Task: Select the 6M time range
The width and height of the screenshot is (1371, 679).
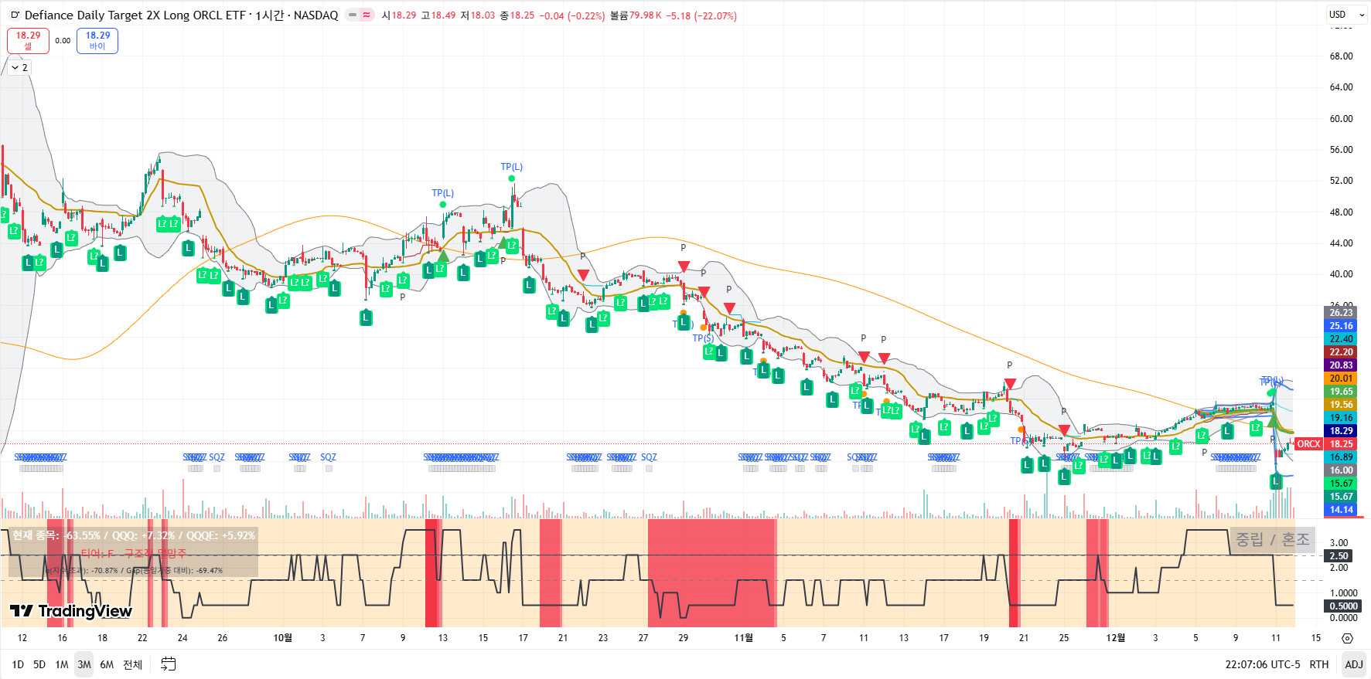Action: 107,664
